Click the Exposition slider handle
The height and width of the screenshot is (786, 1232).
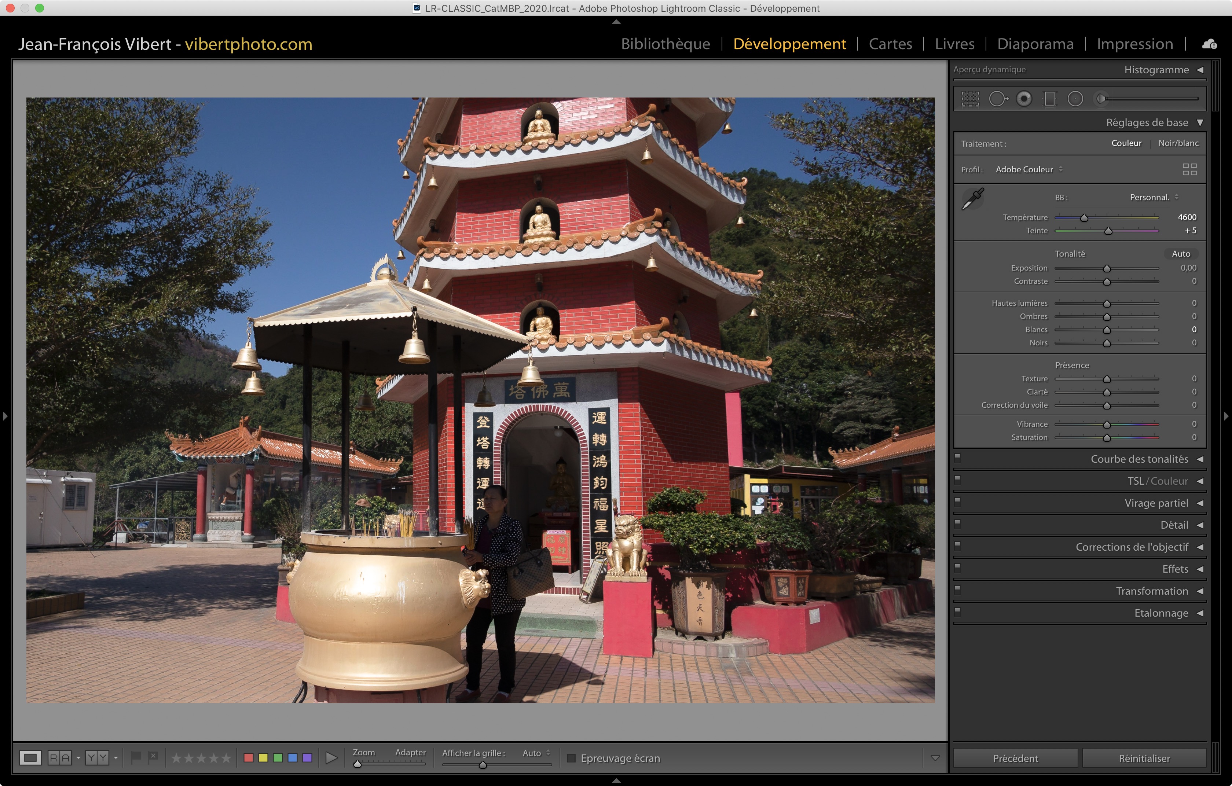1107,268
